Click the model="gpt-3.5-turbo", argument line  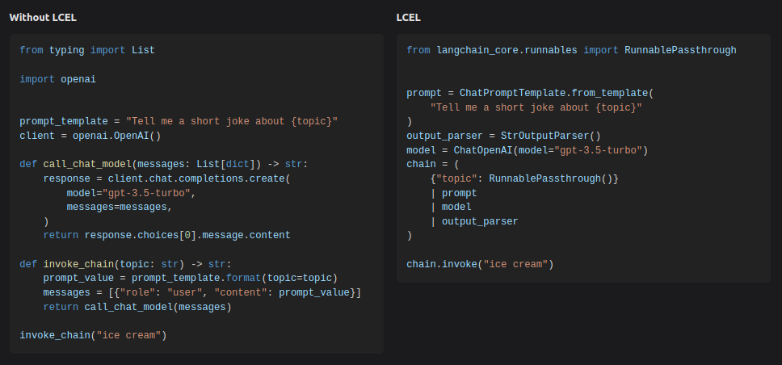coord(131,193)
